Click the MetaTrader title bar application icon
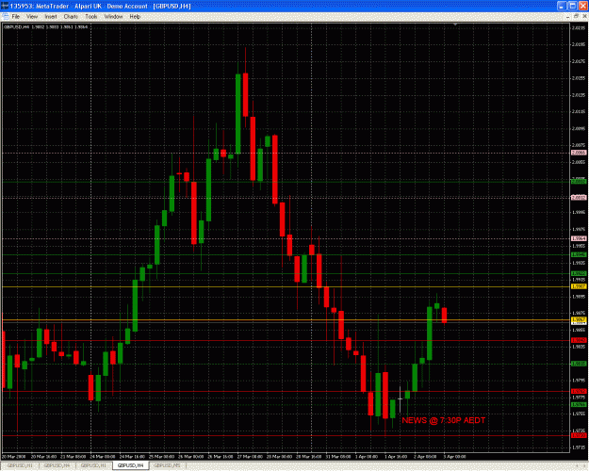The width and height of the screenshot is (589, 471). [5, 6]
